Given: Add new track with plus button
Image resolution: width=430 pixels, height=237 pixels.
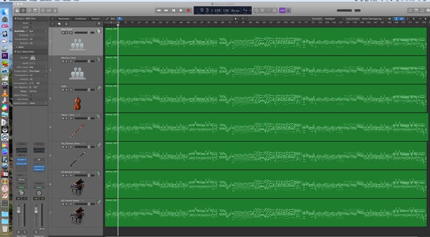Looking at the screenshot, I should click(52, 24).
